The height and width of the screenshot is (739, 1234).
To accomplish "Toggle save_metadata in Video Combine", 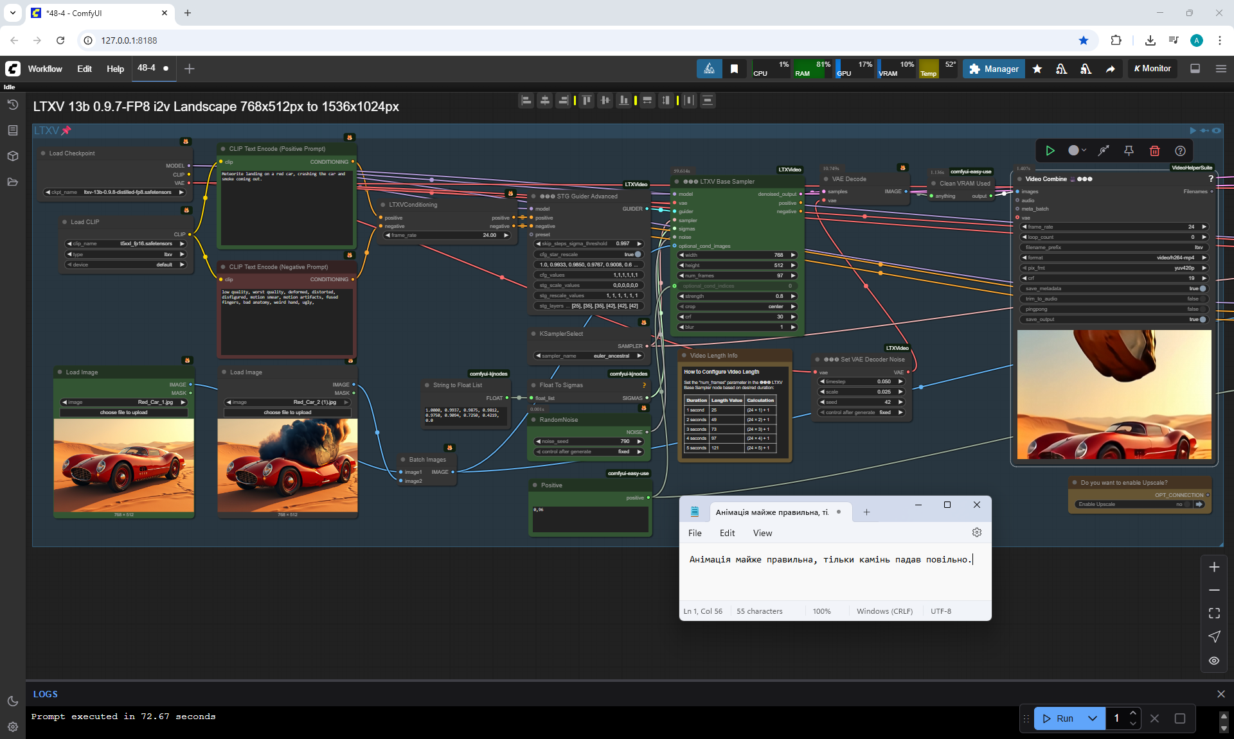I will [1202, 288].
